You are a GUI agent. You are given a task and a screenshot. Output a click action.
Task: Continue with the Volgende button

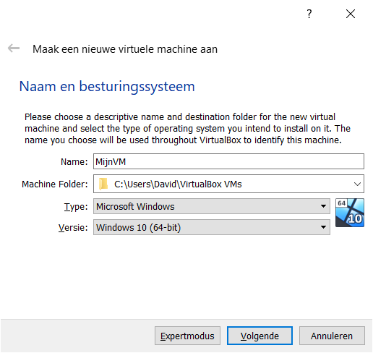click(x=260, y=336)
